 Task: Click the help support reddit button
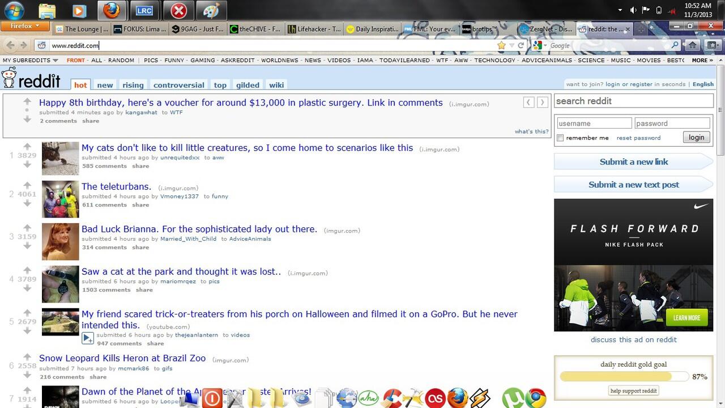(x=633, y=390)
